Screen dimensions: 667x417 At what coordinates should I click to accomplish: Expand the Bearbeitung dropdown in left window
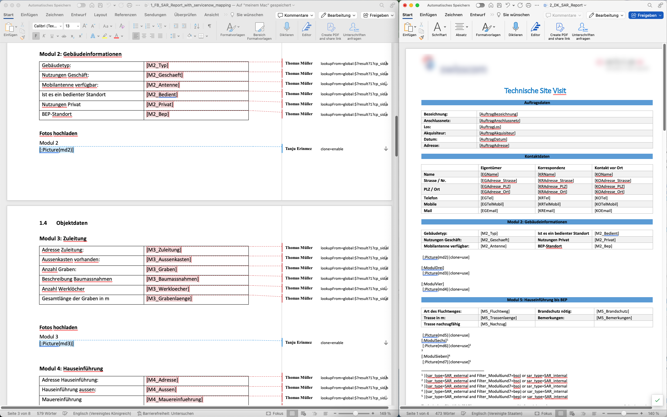tap(338, 15)
